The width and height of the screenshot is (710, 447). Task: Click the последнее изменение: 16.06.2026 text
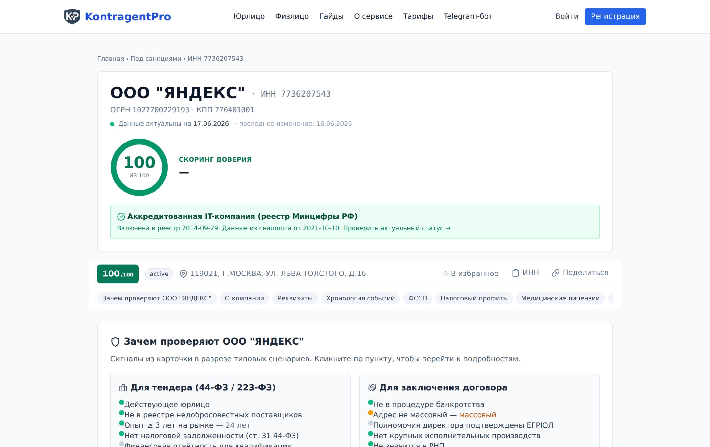[x=295, y=124]
